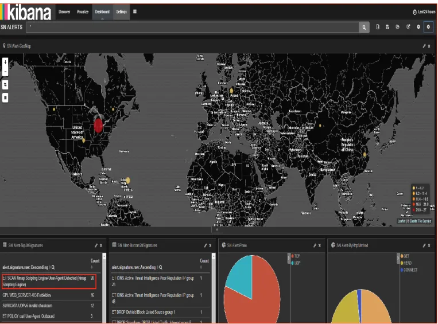This screenshot has height=324, width=438.
Task: Remove the SN Alert-Top20Signatures panel
Action: (x=101, y=245)
